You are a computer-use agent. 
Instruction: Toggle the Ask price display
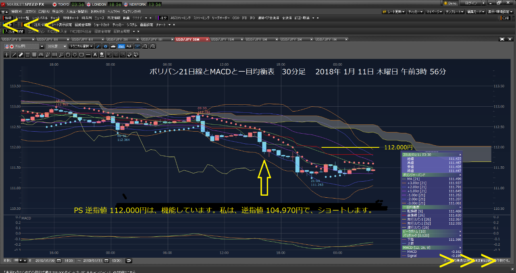click(129, 46)
